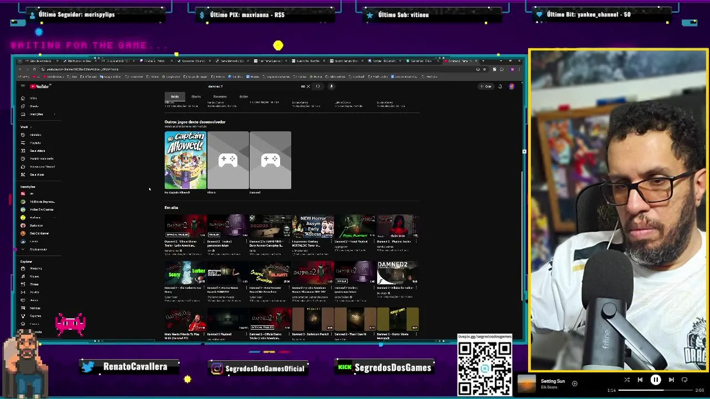Screen dimensions: 710x399
Task: Open Início in the YouTube sidebar
Action: point(33,98)
